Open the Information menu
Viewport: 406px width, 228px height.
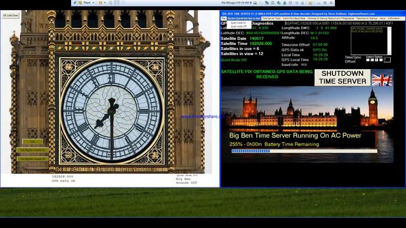click(393, 18)
